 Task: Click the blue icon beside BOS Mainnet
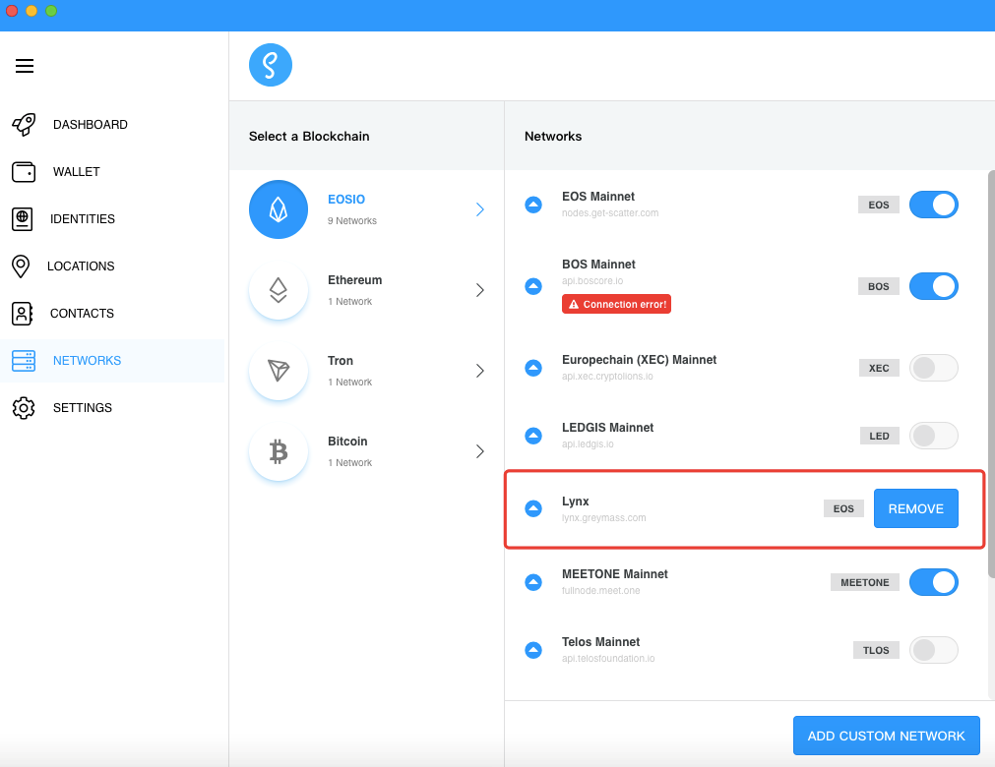(x=533, y=286)
